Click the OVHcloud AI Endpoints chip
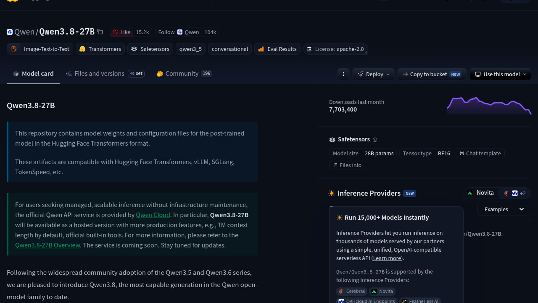Screen dimensions: 538x303 [367, 301]
